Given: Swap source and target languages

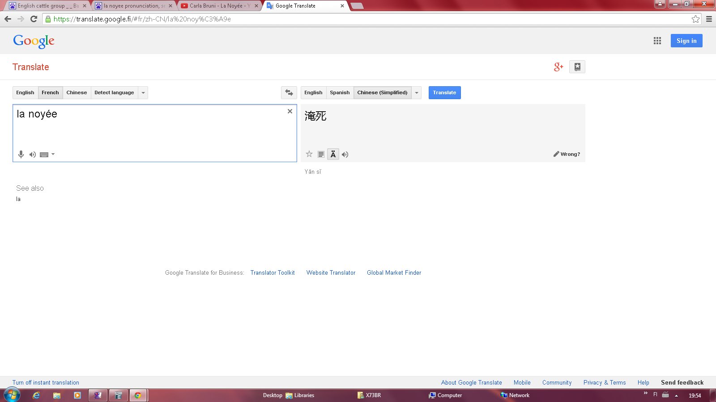Looking at the screenshot, I should (x=289, y=92).
